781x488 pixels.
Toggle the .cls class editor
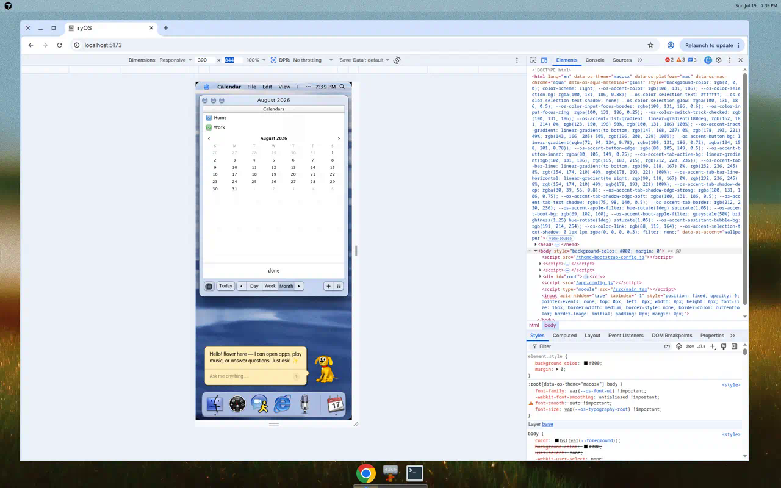point(701,346)
